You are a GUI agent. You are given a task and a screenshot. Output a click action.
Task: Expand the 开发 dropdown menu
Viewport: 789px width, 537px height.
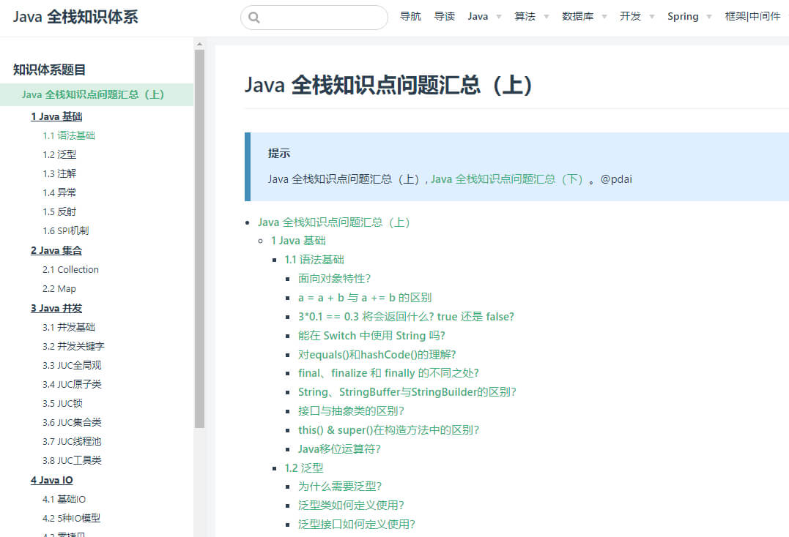[637, 16]
